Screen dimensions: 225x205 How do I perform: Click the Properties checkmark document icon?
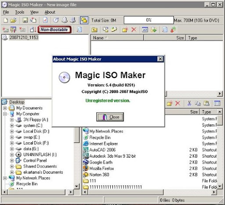click(x=45, y=20)
